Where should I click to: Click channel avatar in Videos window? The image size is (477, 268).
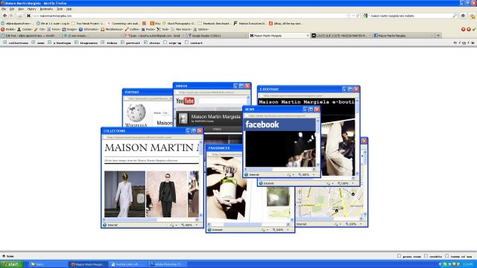(x=183, y=118)
